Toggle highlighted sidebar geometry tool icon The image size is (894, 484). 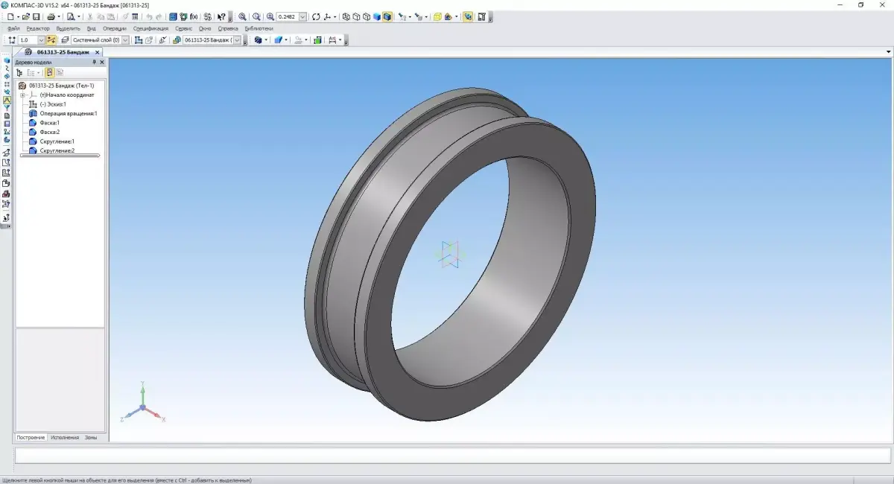tap(7, 100)
